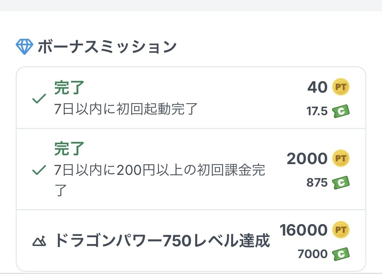382x278 pixels.
Task: Click the gold PT coin beside 40
Action: (341, 87)
